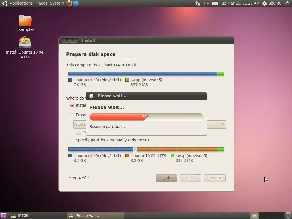Collapse the Please wait dialog title button
This screenshot has height=219, width=292.
pos(91,96)
